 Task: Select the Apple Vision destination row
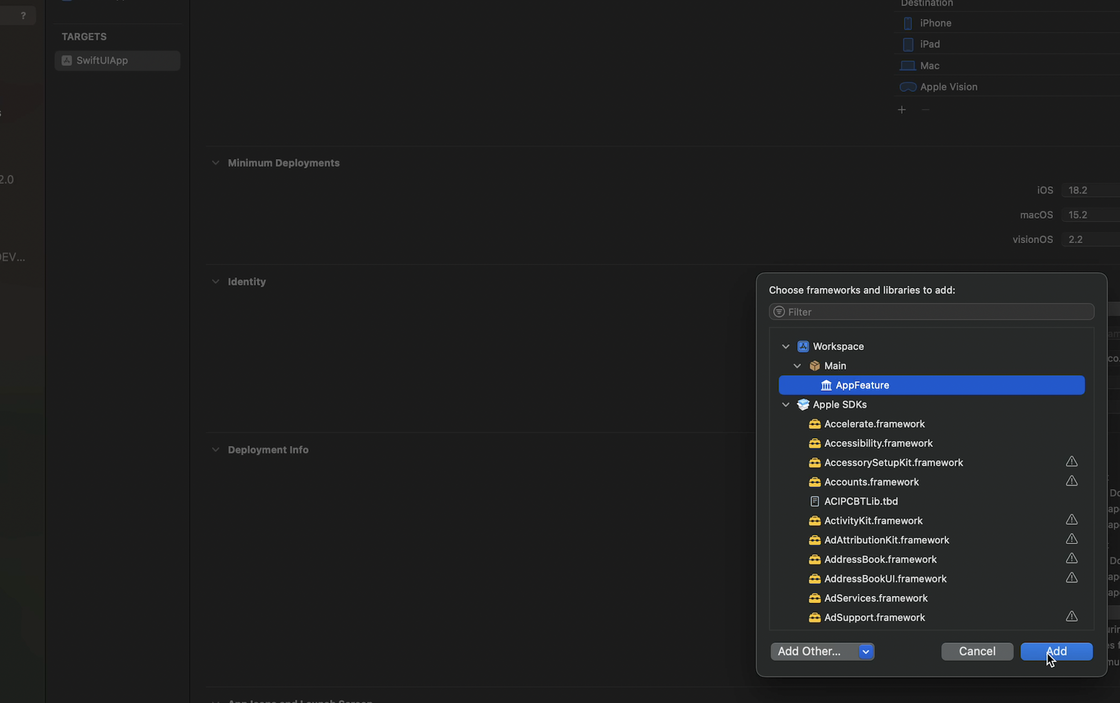tap(948, 87)
